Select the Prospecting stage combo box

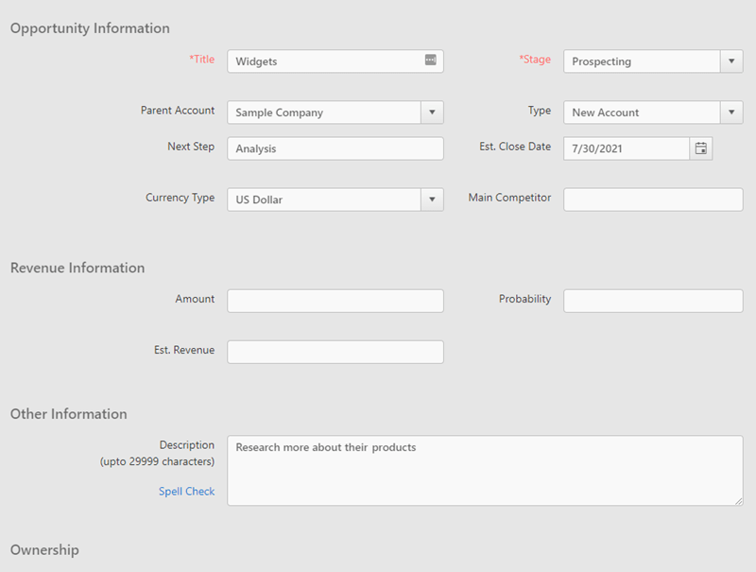[x=643, y=61]
